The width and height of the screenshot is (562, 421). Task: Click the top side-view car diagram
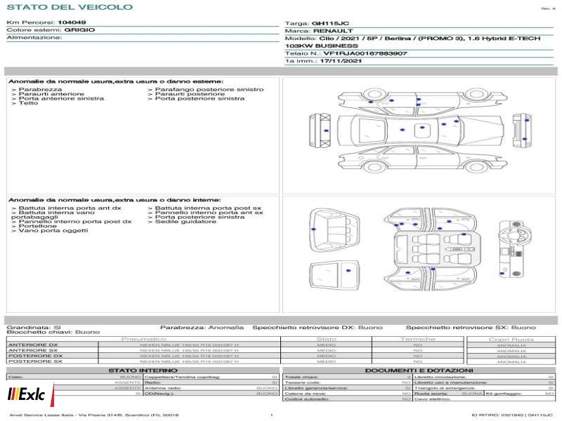point(423,101)
